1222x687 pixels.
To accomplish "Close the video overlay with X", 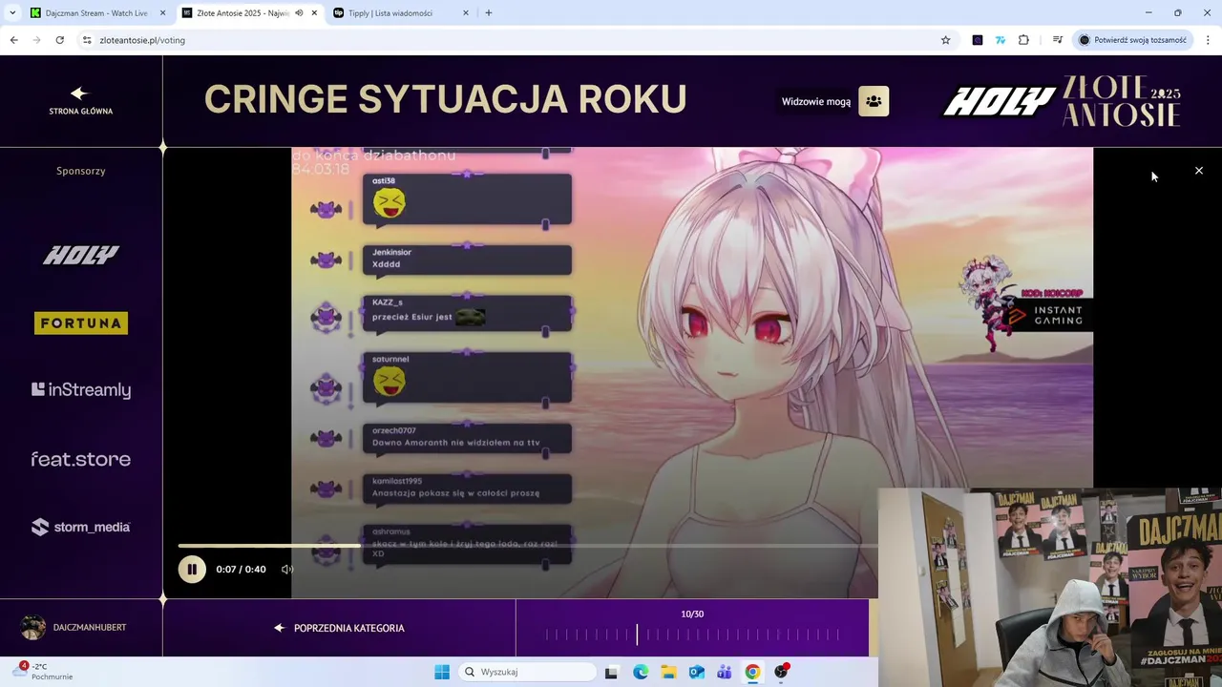I will click(x=1199, y=171).
